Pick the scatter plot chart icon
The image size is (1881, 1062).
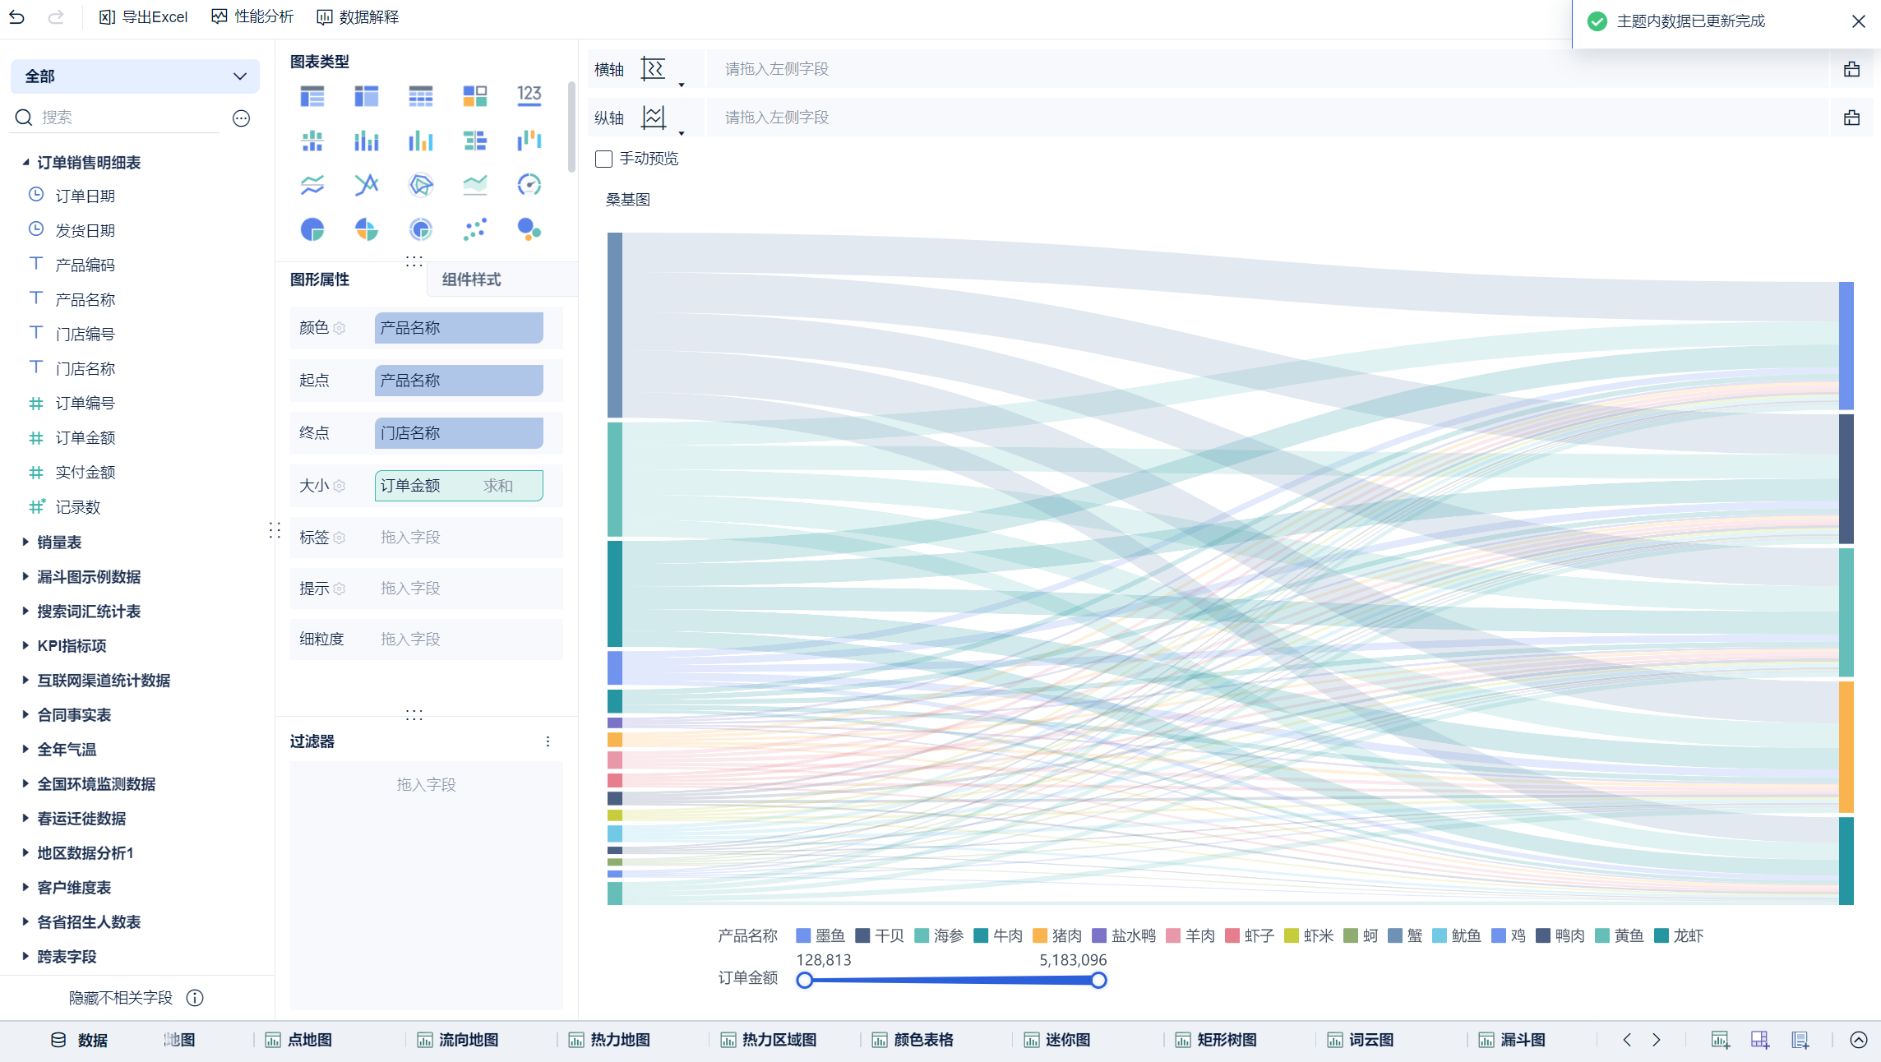(475, 229)
